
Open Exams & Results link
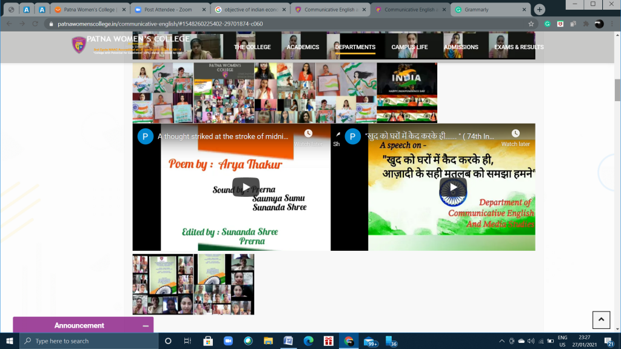(x=519, y=47)
